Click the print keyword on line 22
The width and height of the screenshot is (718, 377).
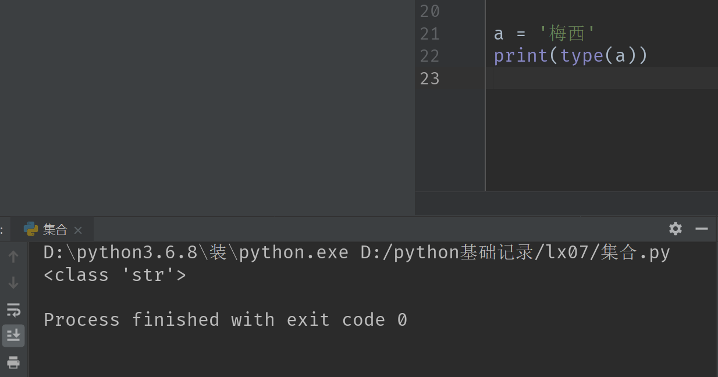click(x=521, y=56)
